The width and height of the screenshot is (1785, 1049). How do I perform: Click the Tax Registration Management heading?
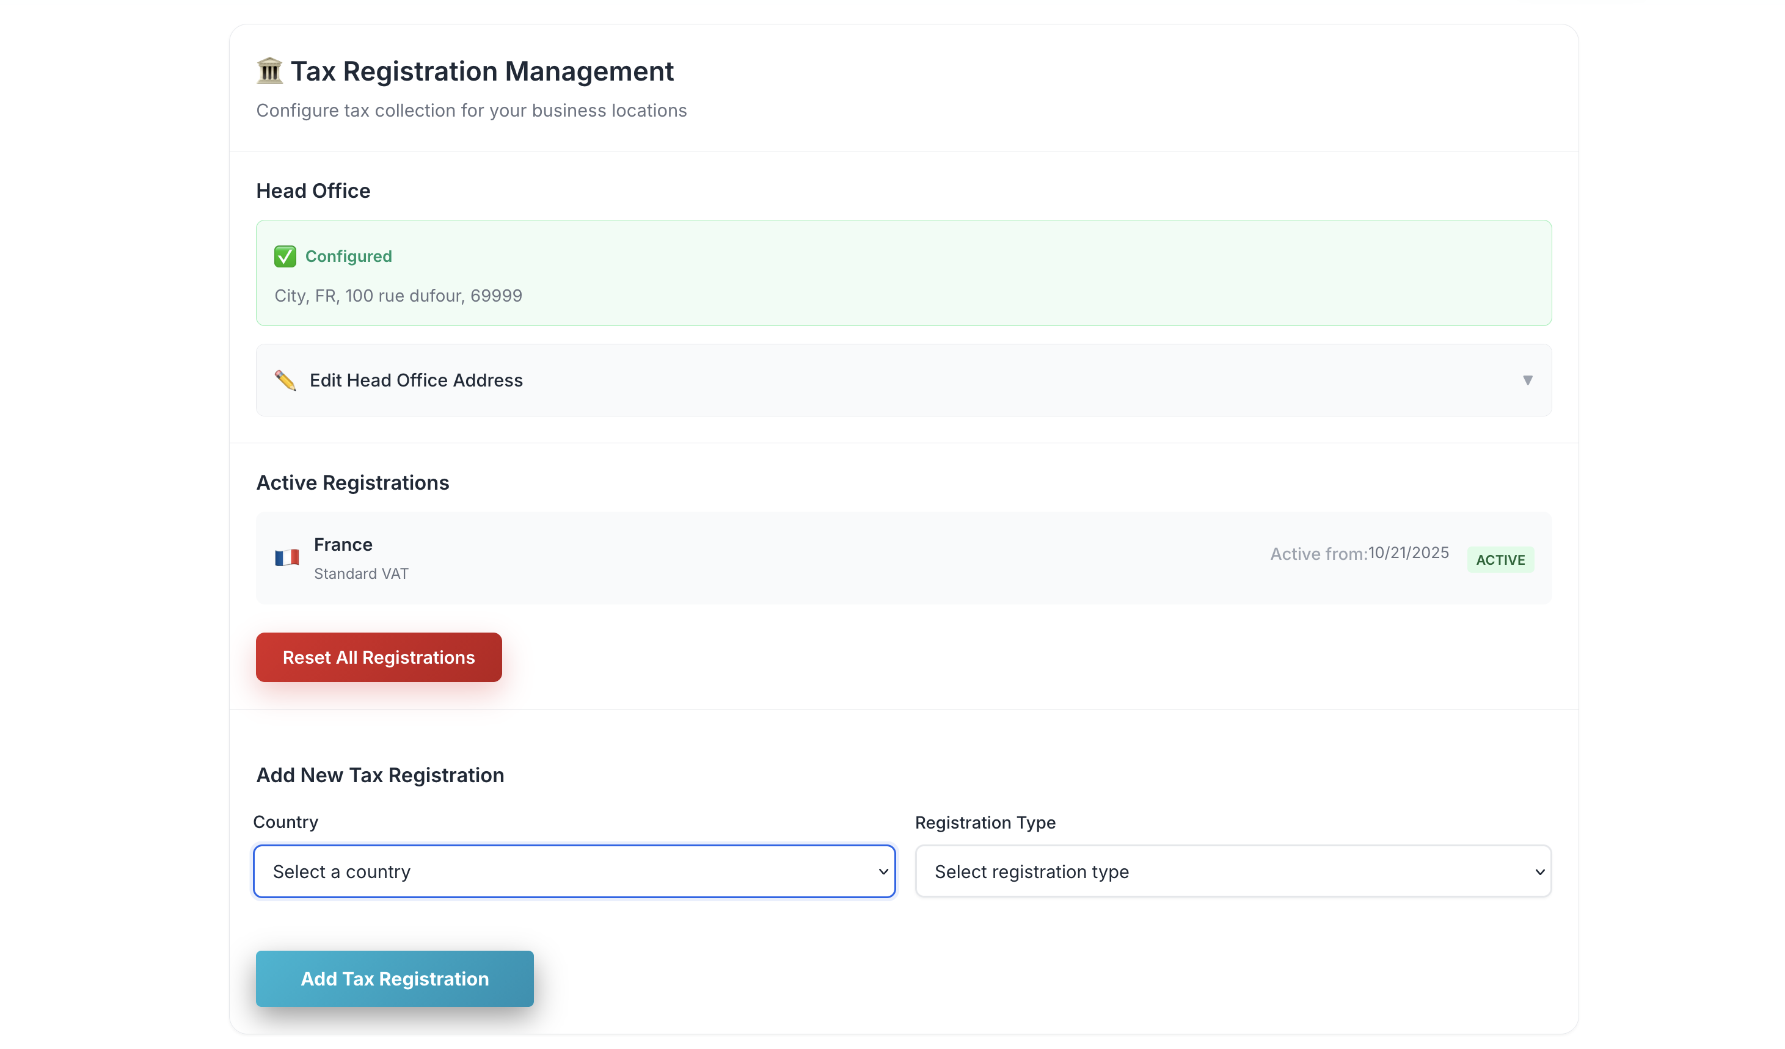(x=481, y=71)
